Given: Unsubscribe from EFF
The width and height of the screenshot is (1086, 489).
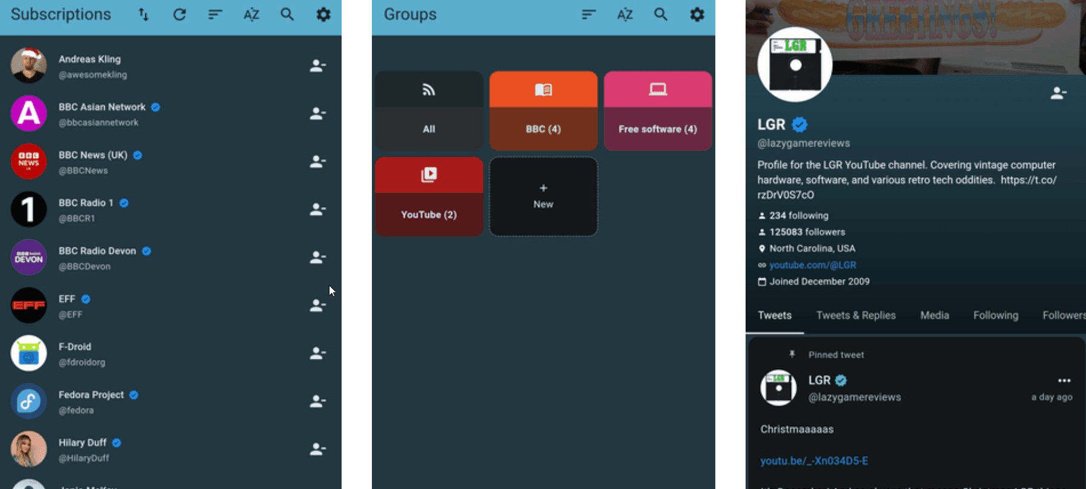Looking at the screenshot, I should click(318, 306).
